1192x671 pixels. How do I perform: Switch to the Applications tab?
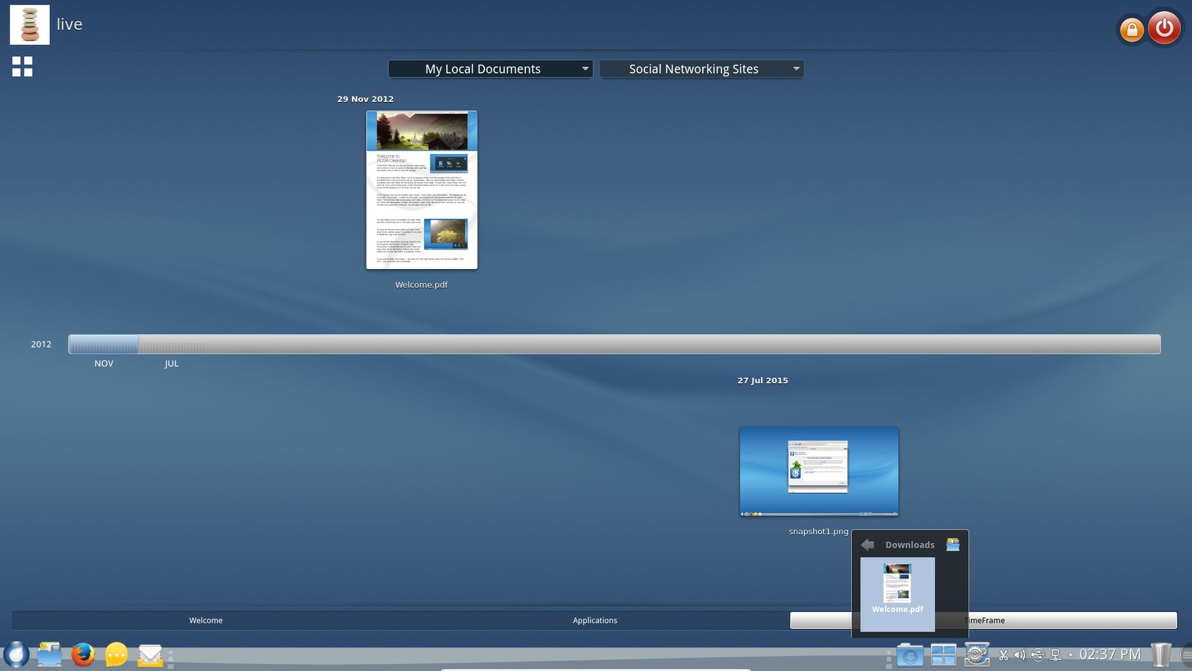coord(595,620)
